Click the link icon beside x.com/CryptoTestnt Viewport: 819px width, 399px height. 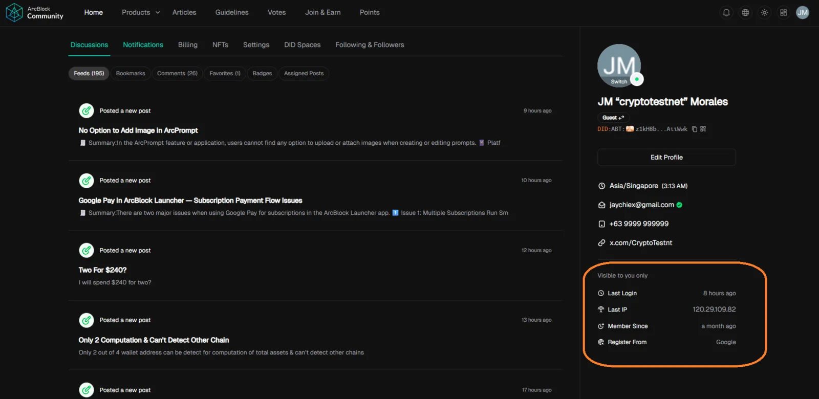602,243
